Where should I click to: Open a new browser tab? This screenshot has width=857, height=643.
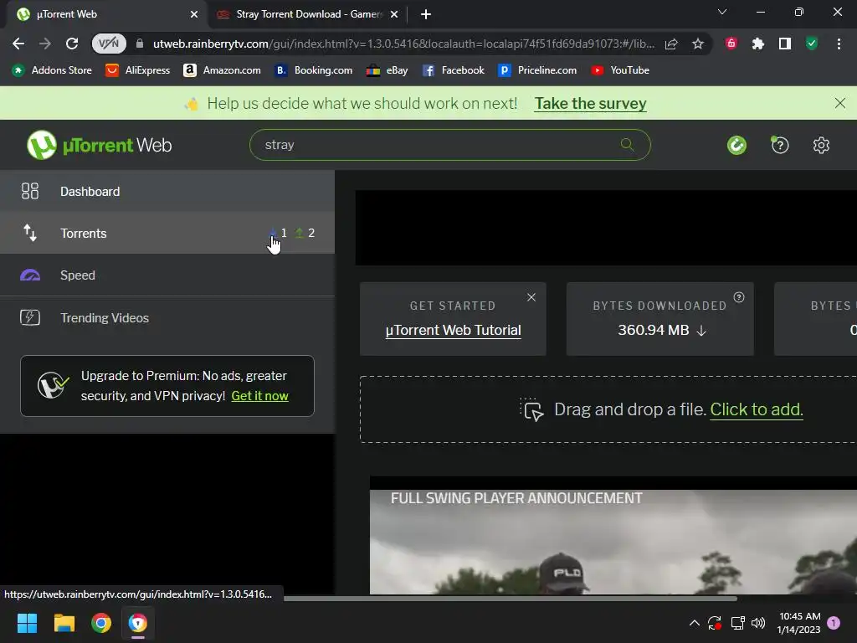click(426, 14)
